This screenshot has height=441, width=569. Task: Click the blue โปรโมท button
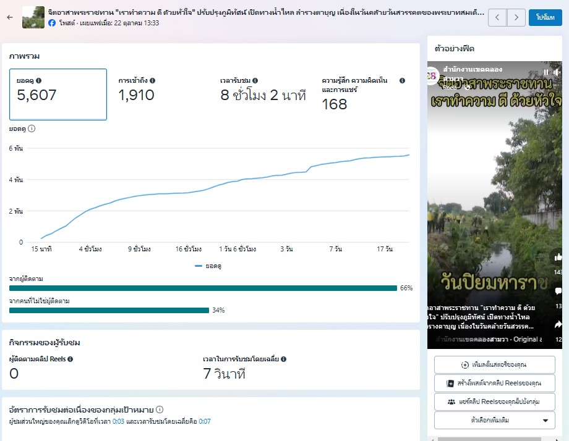pyautogui.click(x=545, y=17)
